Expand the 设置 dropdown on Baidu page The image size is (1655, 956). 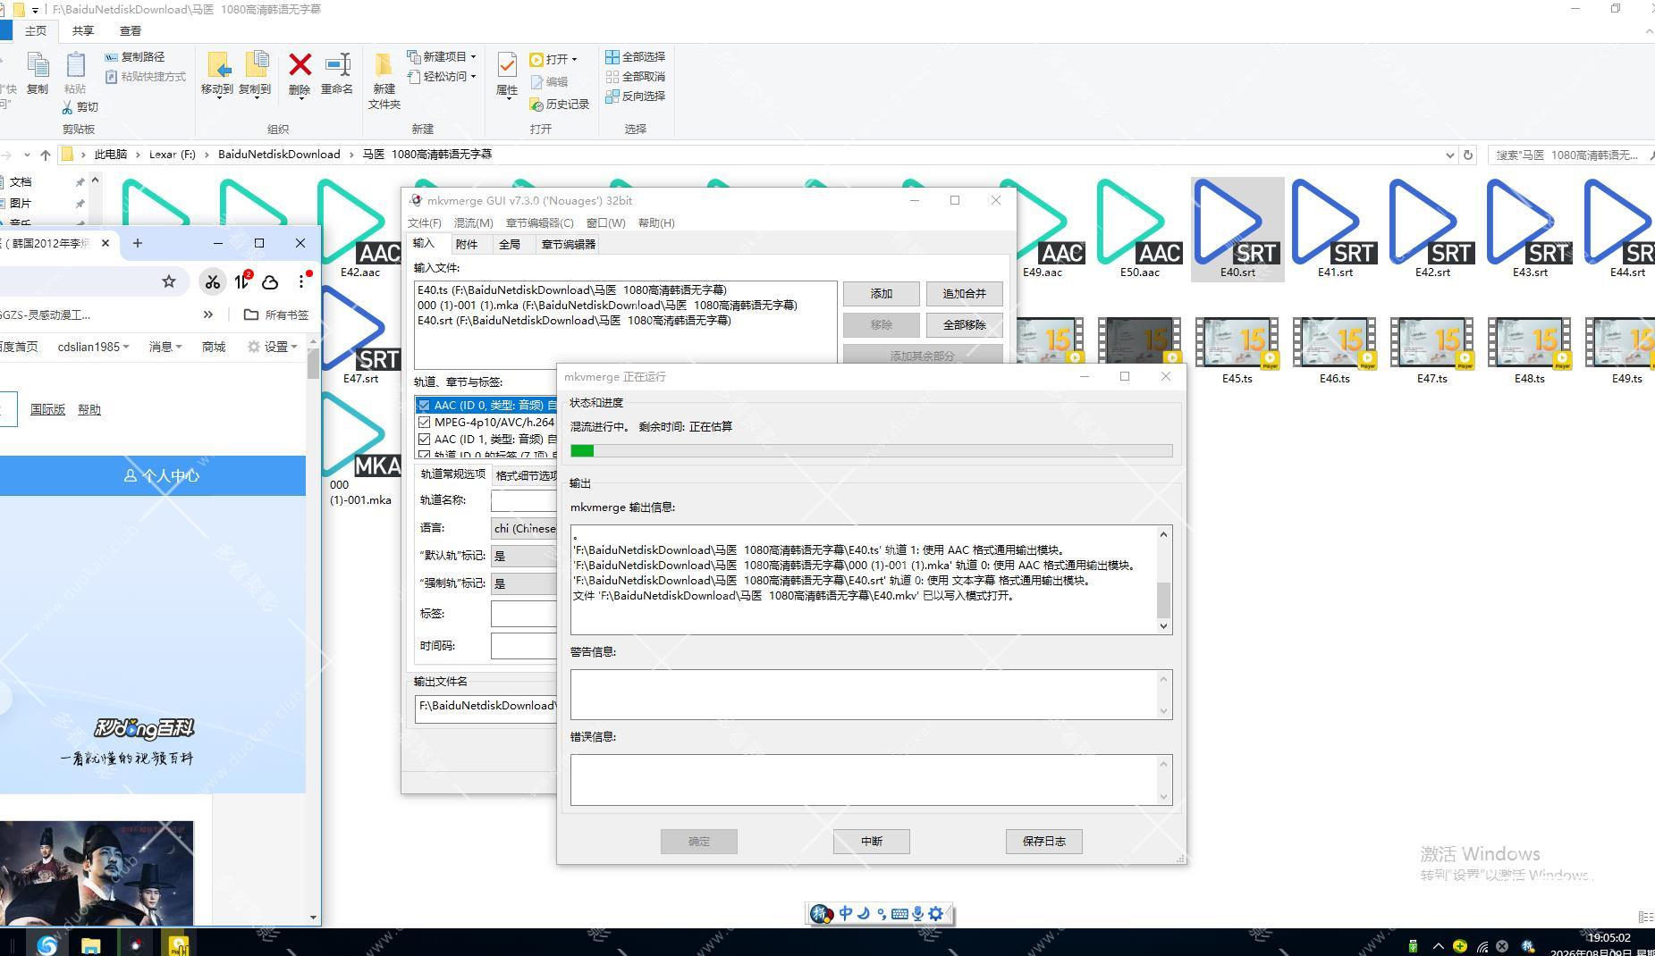click(x=272, y=347)
